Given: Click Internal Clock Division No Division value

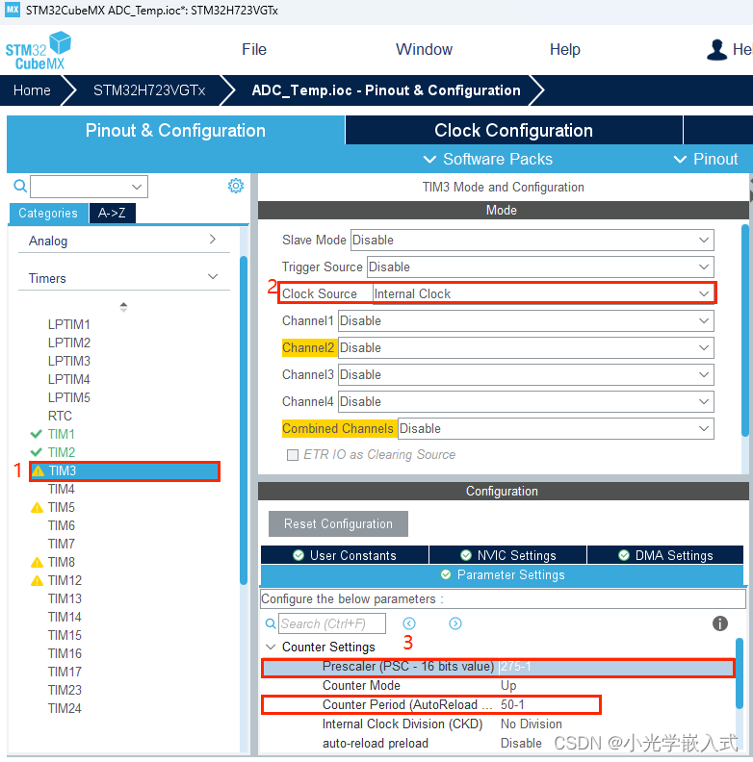Looking at the screenshot, I should tap(532, 724).
